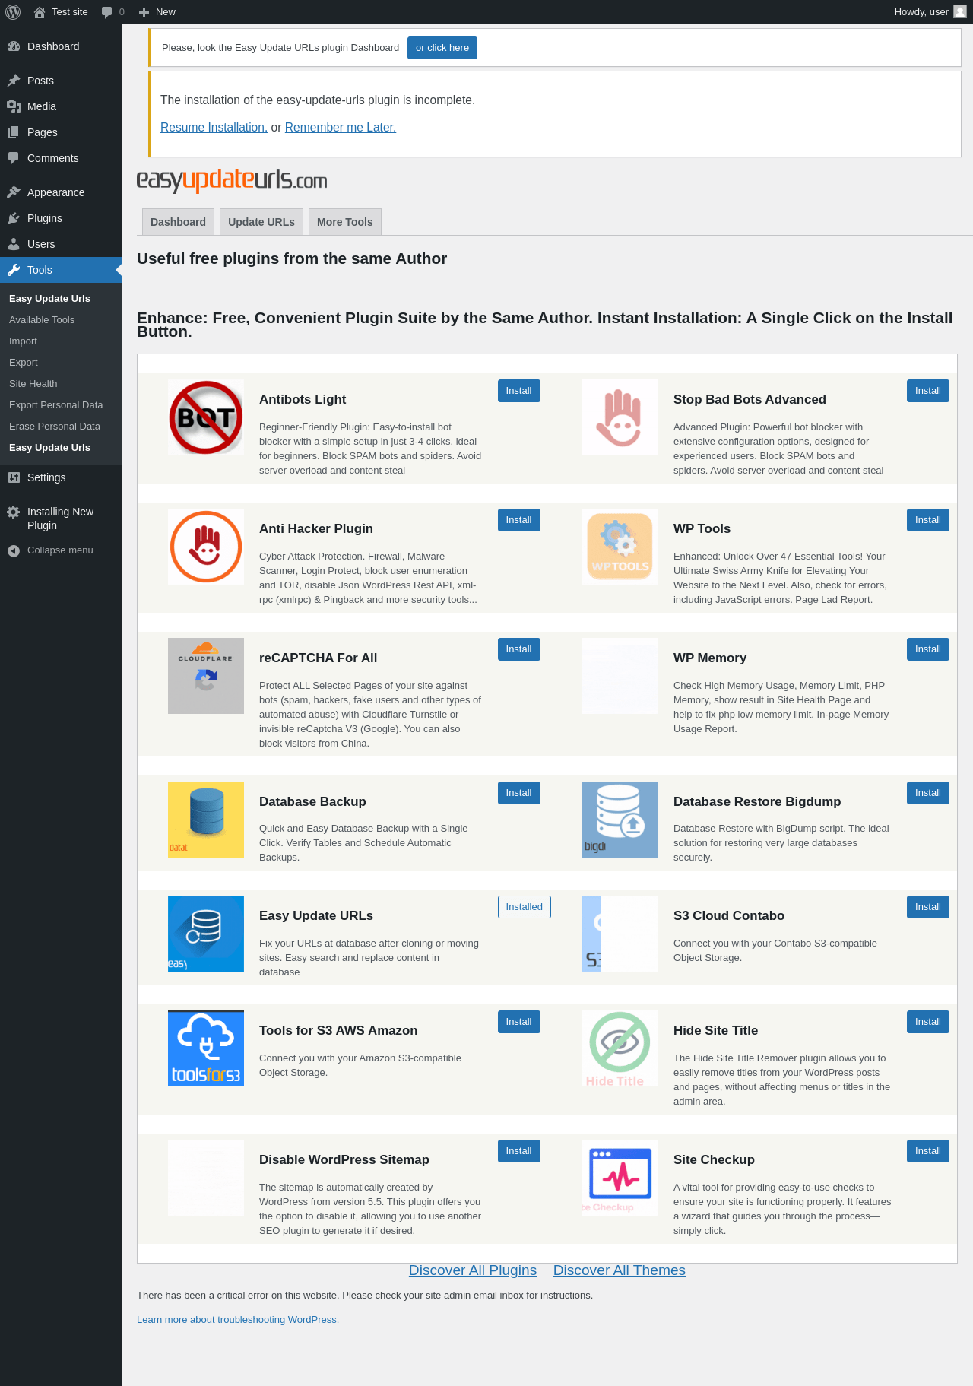
Task: Install the S3 Cloud Contabo plugin
Action: [x=928, y=907]
